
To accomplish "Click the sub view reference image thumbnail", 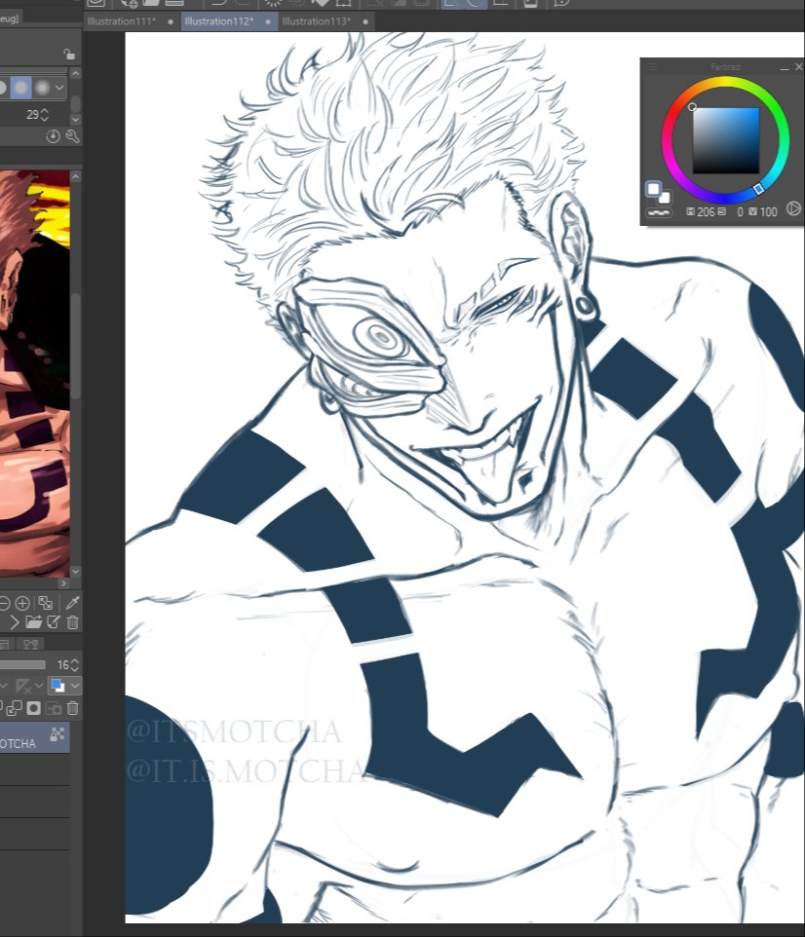I will click(35, 373).
